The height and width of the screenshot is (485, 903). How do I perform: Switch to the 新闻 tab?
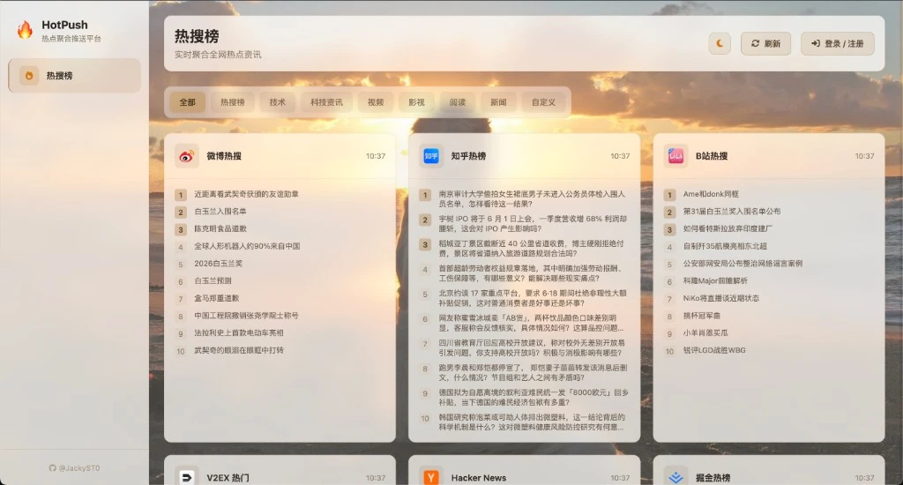pos(498,102)
